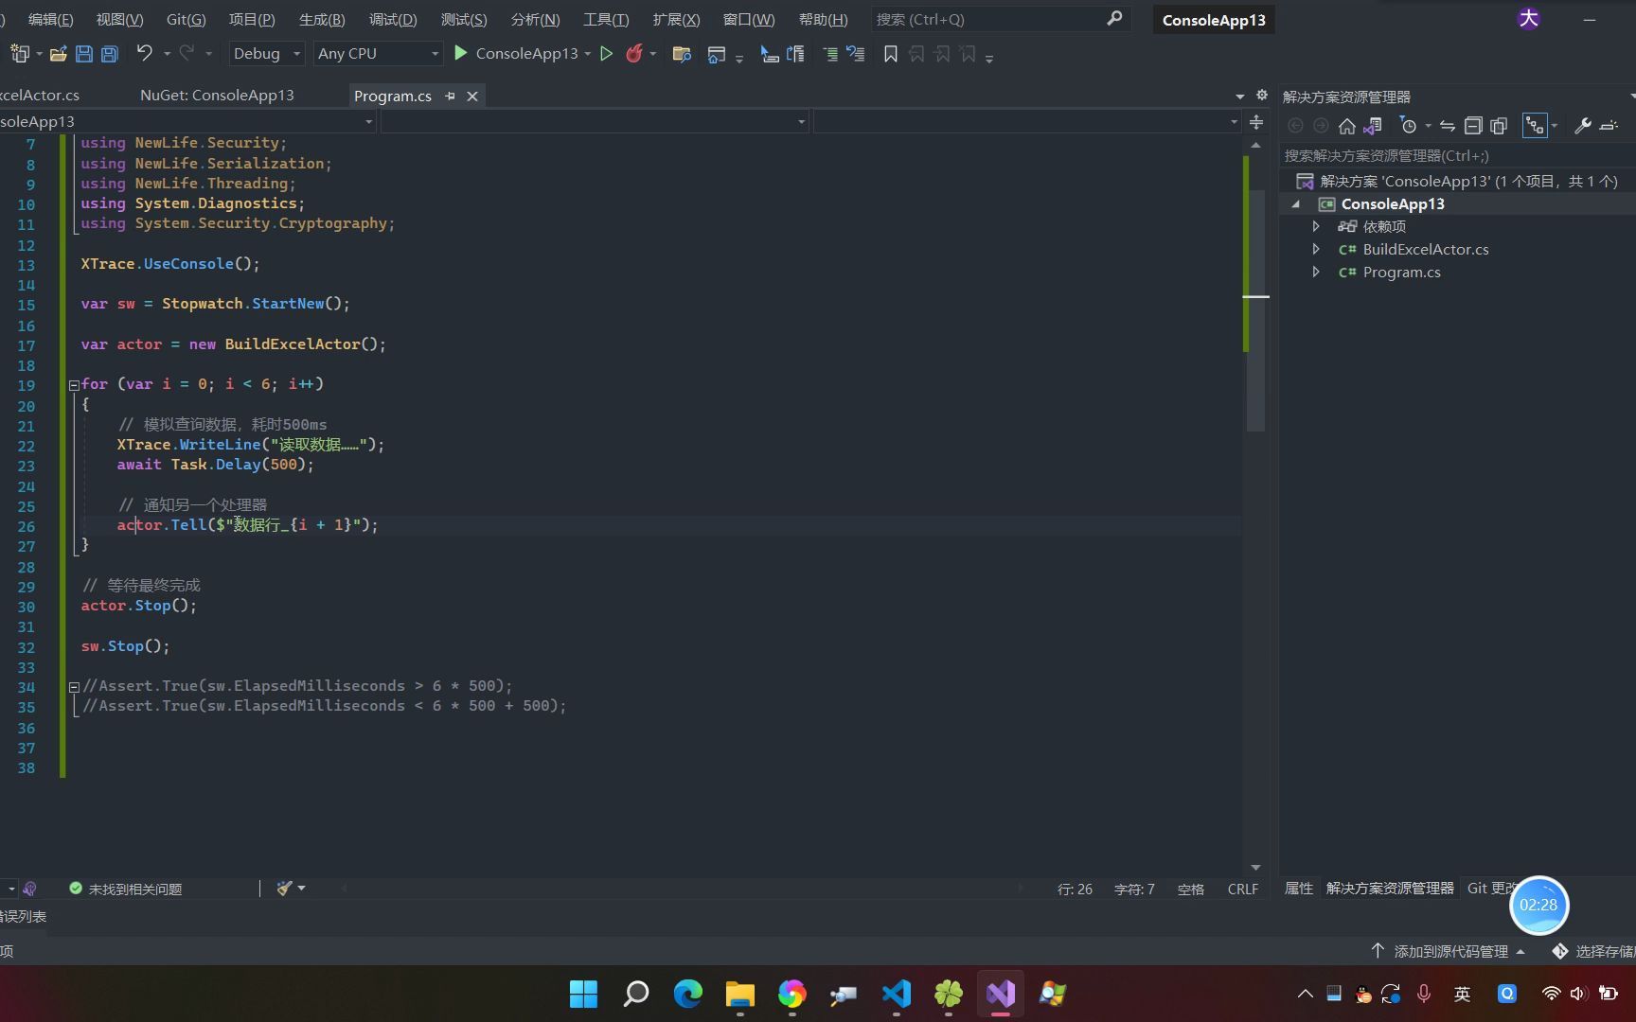Start without debugging using outlined play icon
The image size is (1636, 1022).
point(607,54)
